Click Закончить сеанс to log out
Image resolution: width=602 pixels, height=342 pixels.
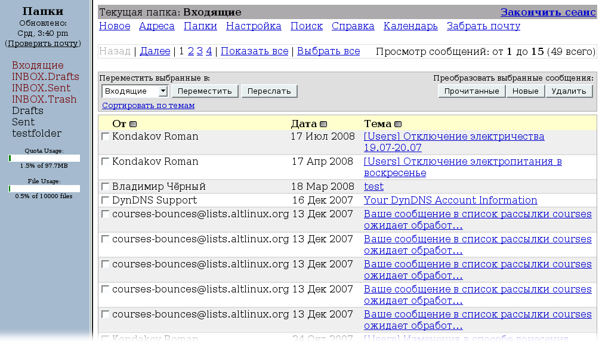548,13
